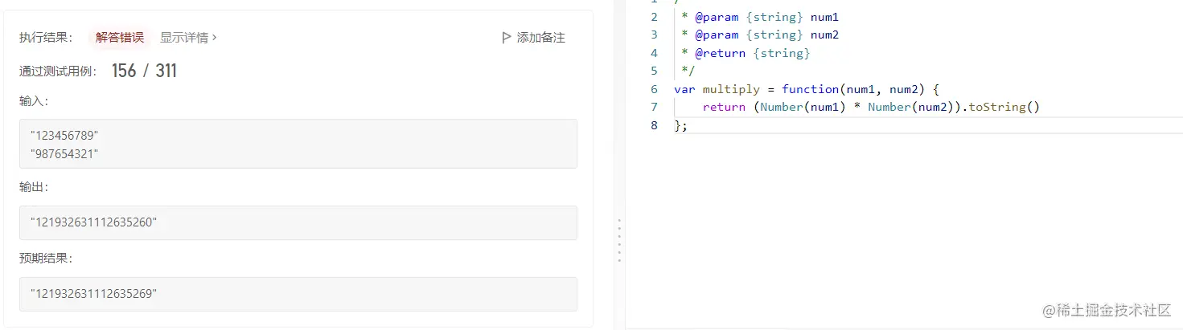1183x330 pixels.
Task: Click the 预期结果 label
Action: [46, 259]
